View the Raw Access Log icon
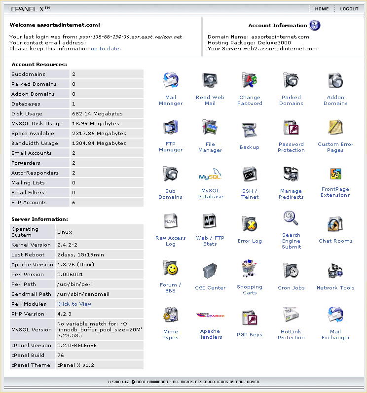Viewport: 367px width, 393px height. pos(171,221)
